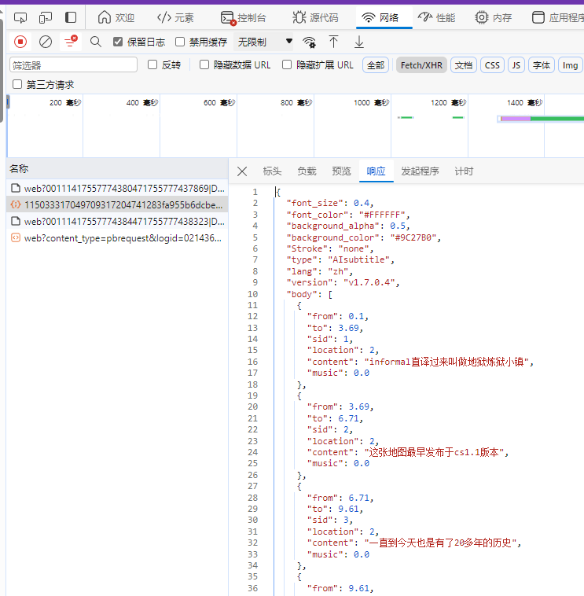Select the Fetch/XHR filter button

(x=421, y=65)
